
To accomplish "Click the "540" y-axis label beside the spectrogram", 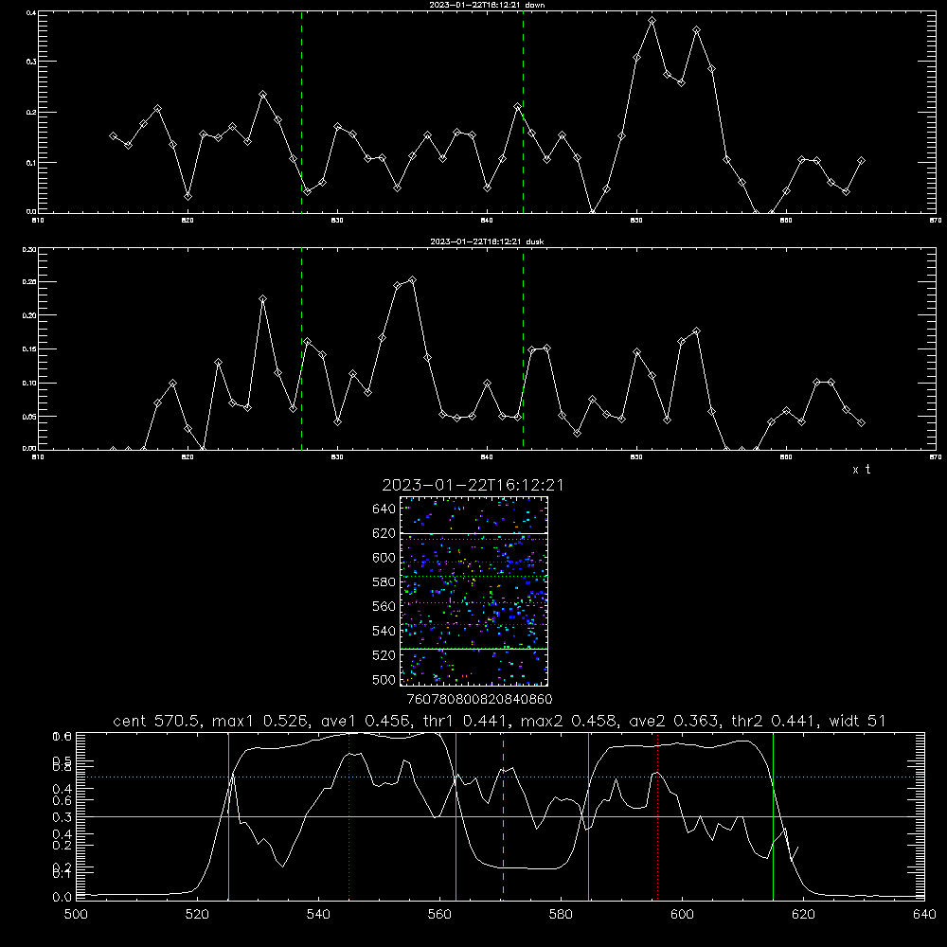I will pos(384,631).
